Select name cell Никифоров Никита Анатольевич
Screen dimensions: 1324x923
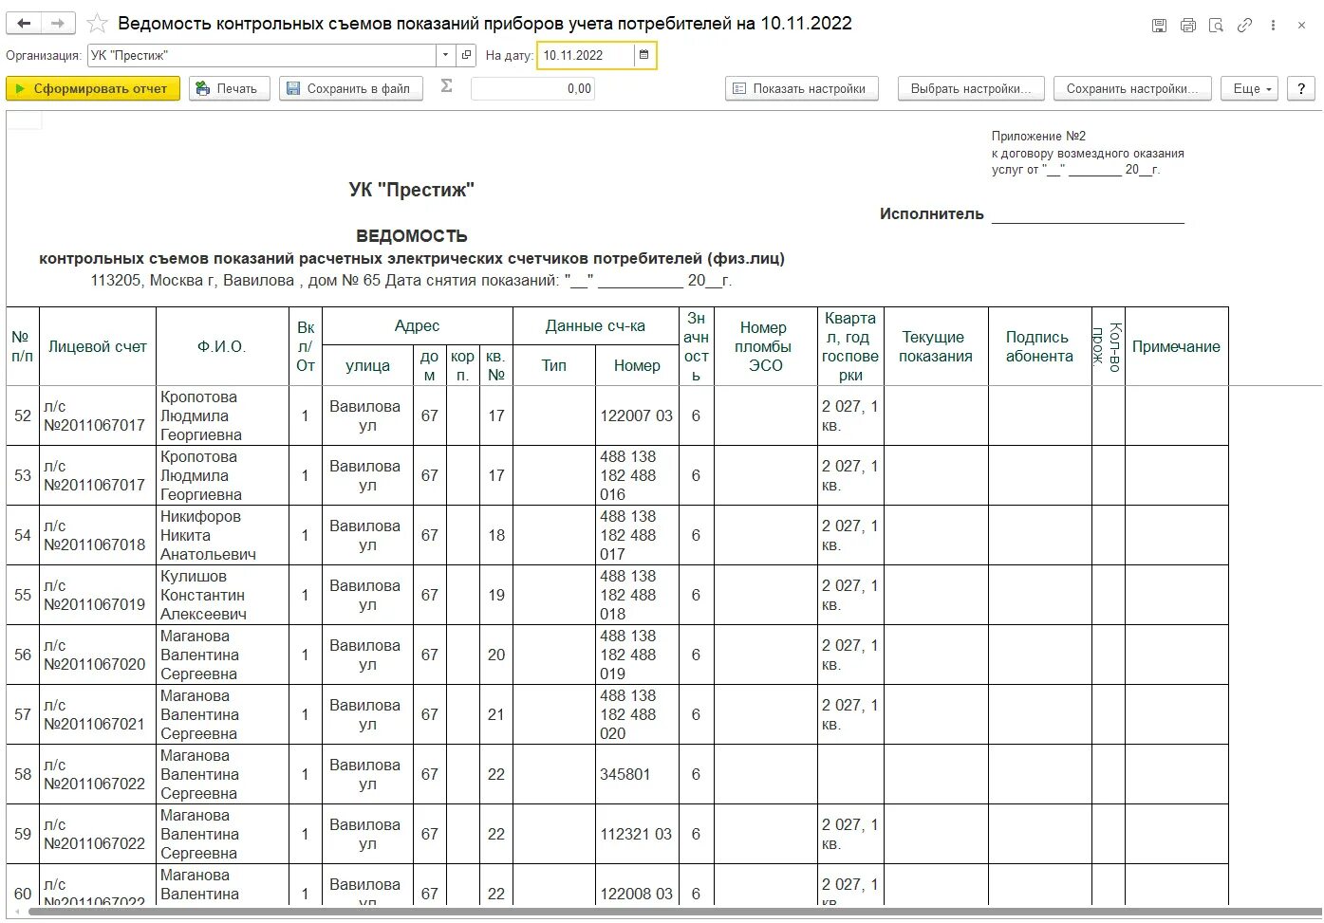click(x=222, y=535)
